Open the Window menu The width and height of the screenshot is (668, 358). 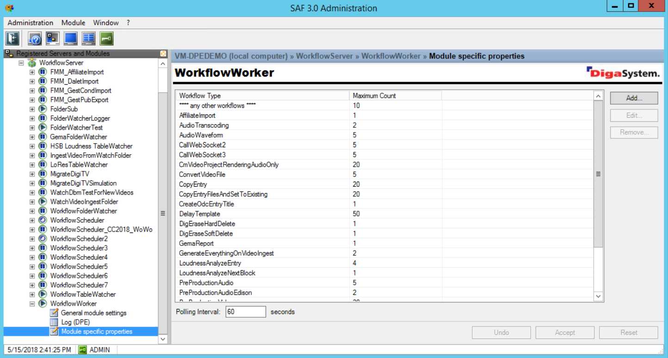coord(106,23)
